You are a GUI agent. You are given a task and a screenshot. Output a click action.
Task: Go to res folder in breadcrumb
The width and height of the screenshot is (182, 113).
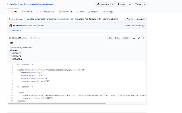71,19
